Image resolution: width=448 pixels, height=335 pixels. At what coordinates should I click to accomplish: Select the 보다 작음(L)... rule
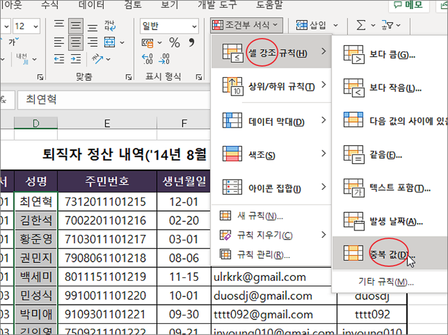pyautogui.click(x=390, y=87)
